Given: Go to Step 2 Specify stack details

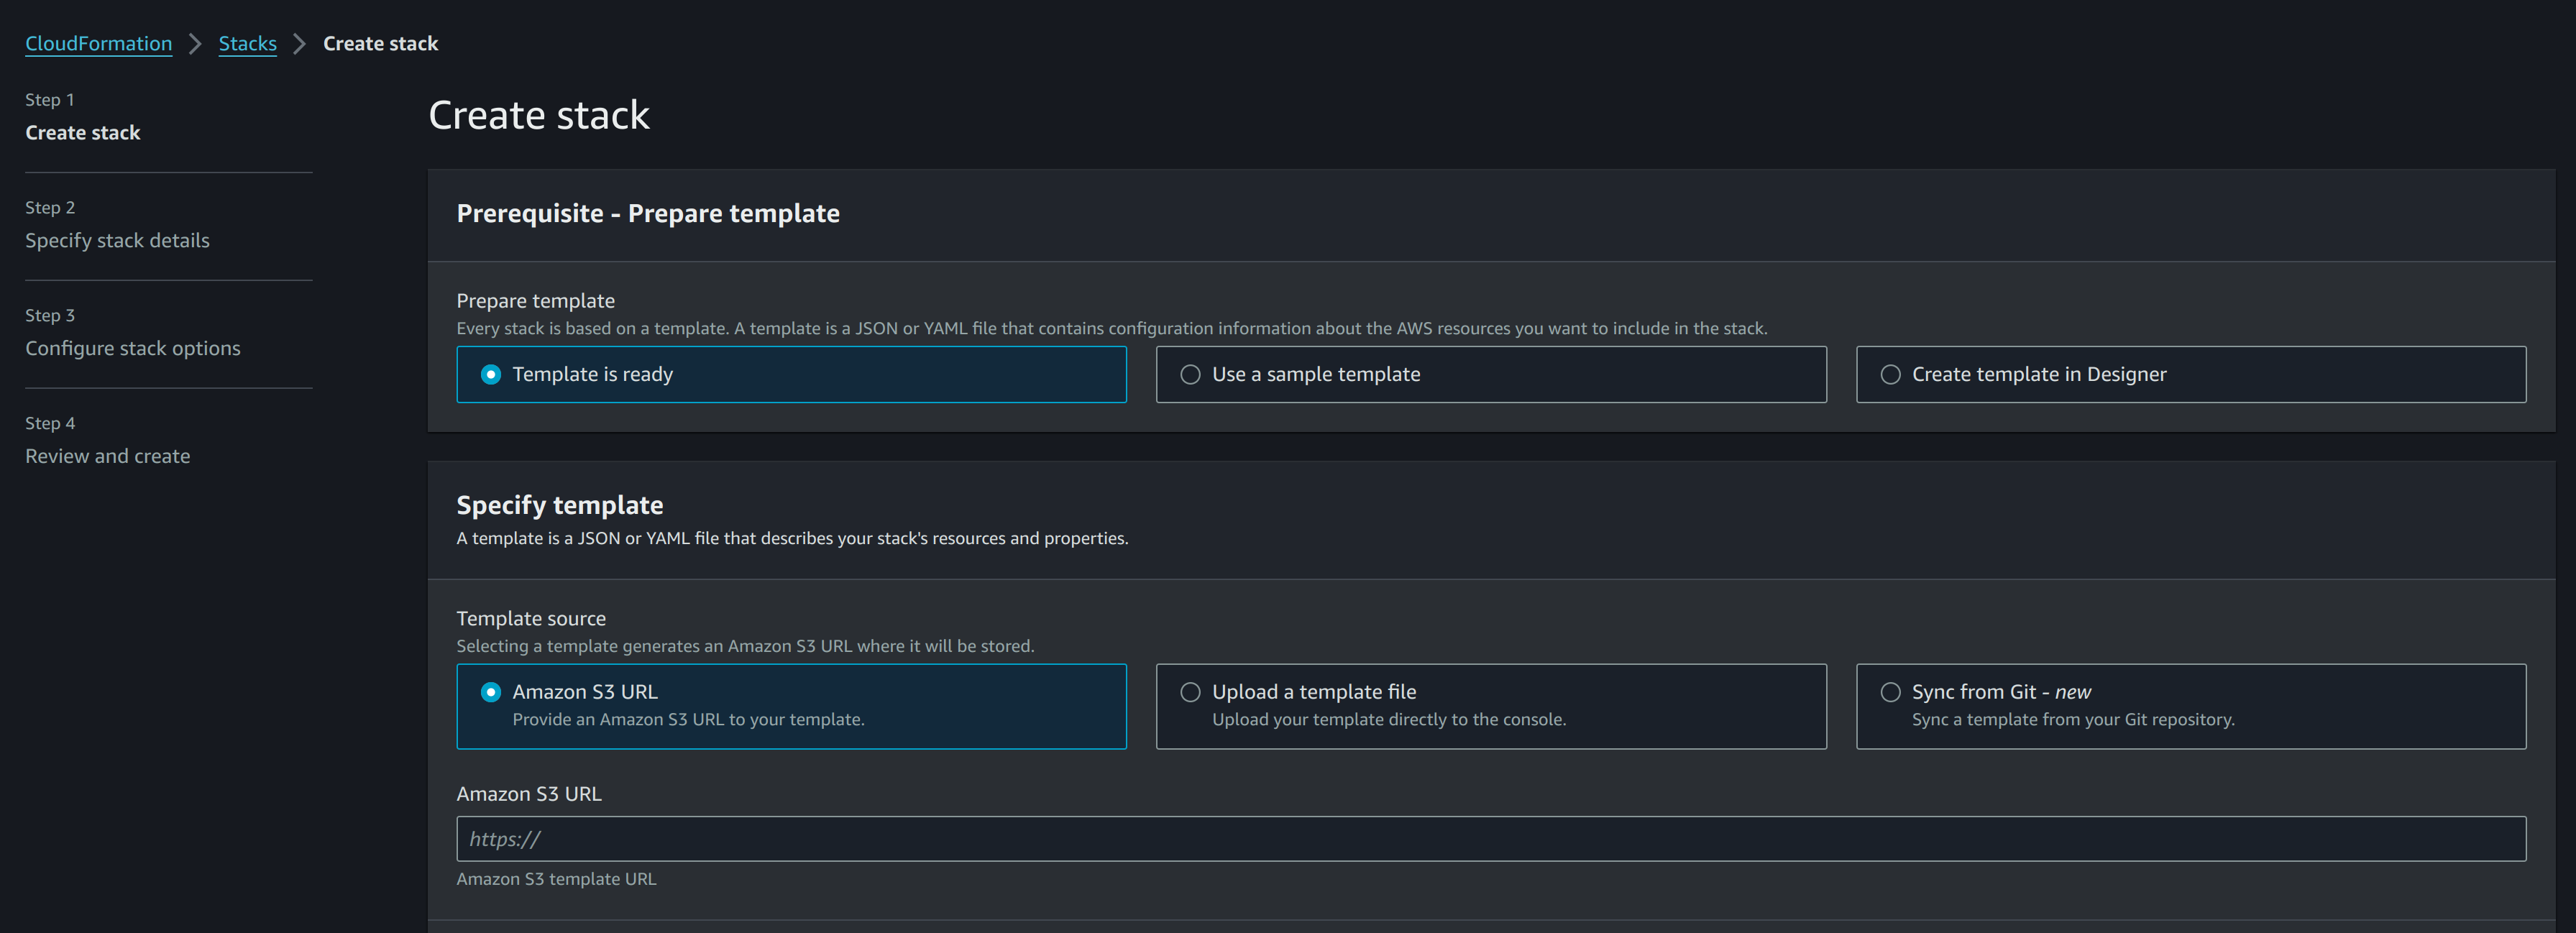Looking at the screenshot, I should (x=117, y=240).
